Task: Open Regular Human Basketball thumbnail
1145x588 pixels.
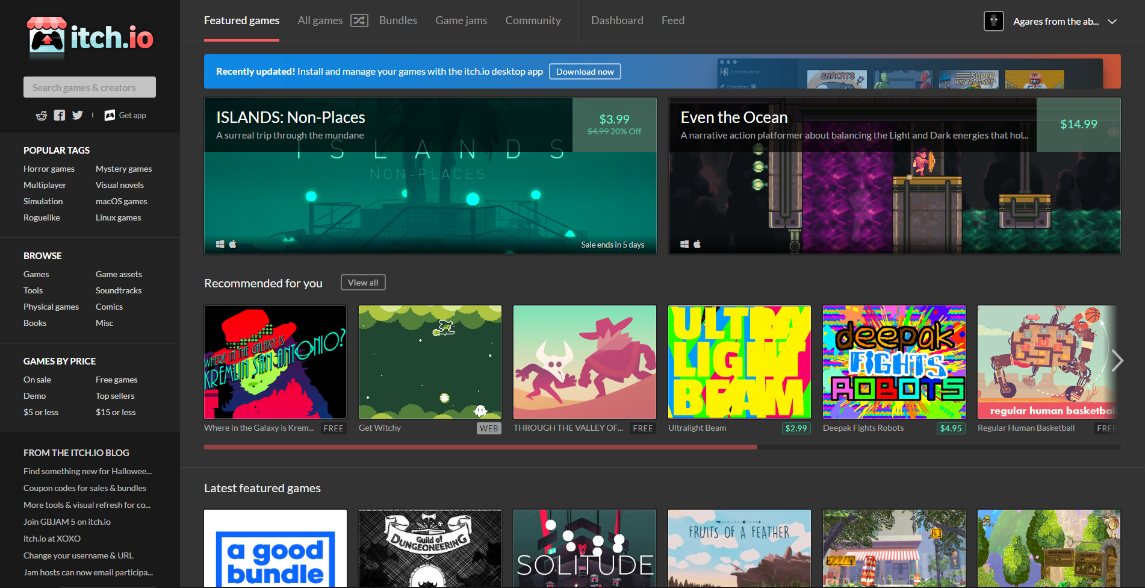Action: [1047, 362]
